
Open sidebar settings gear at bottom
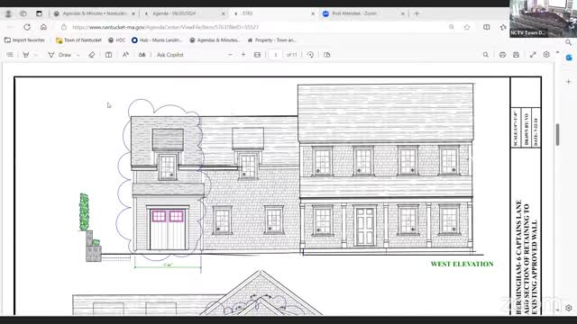click(x=569, y=308)
